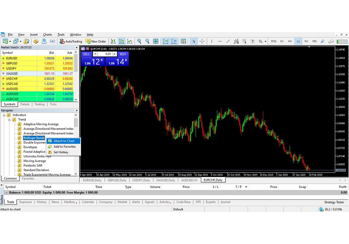This screenshot has height=244, width=349.
Task: Click the Market Watch toolbar icon
Action: click(26, 41)
